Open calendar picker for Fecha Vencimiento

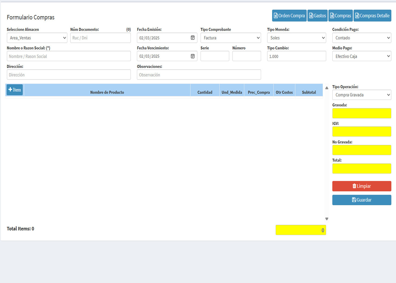193,56
